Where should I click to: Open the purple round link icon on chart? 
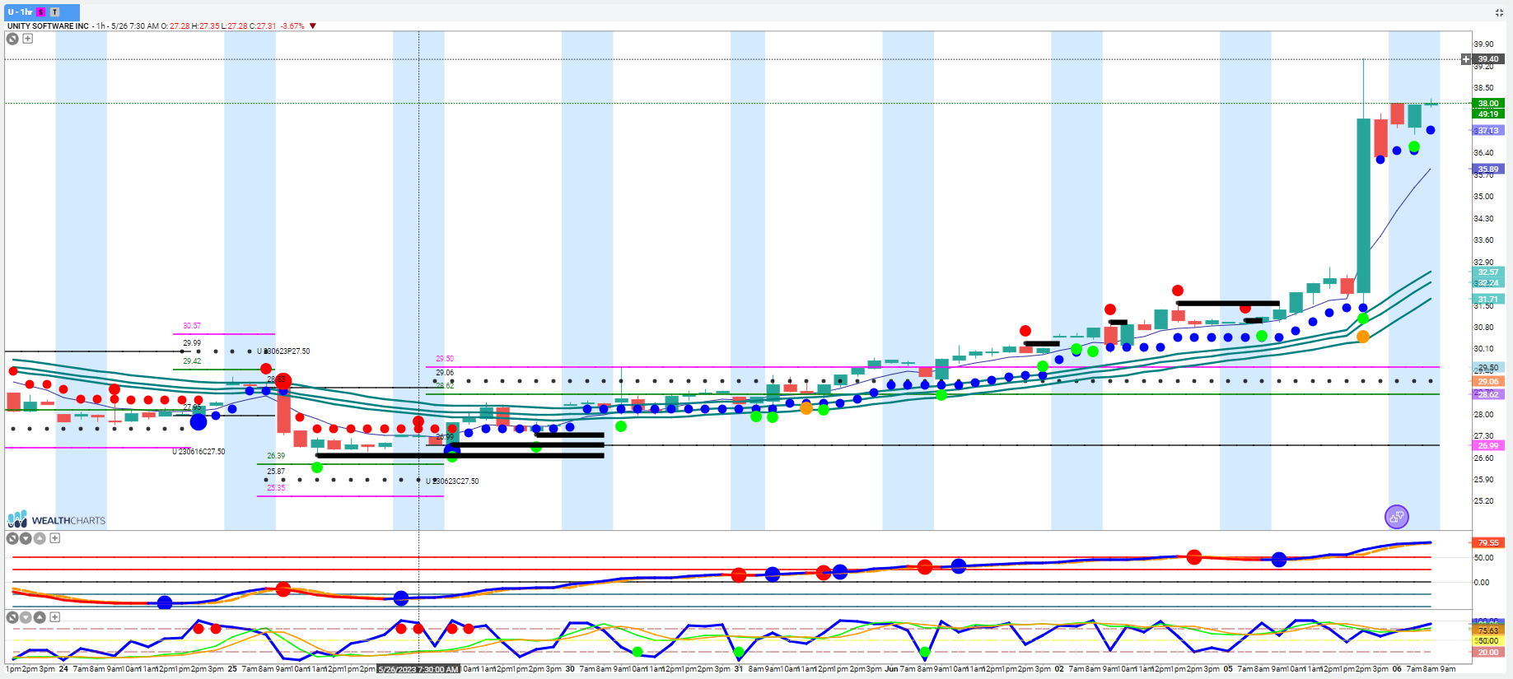click(x=1397, y=517)
